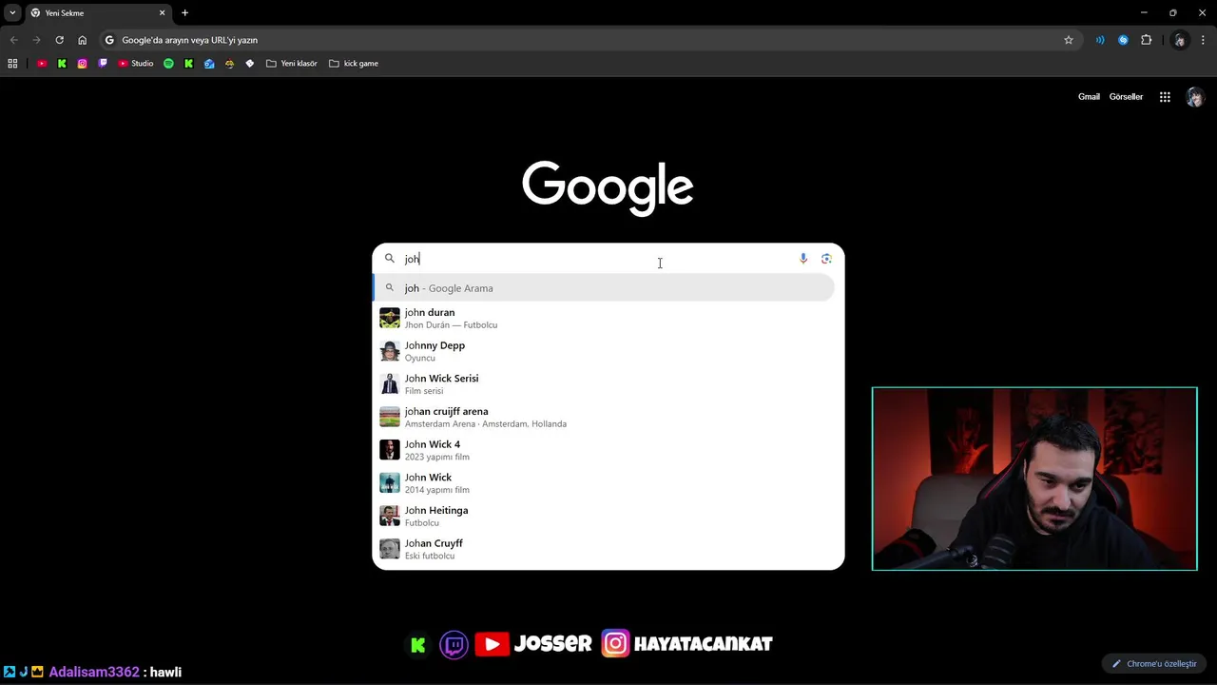Open the blue mail/outlook bookmark

(209, 64)
